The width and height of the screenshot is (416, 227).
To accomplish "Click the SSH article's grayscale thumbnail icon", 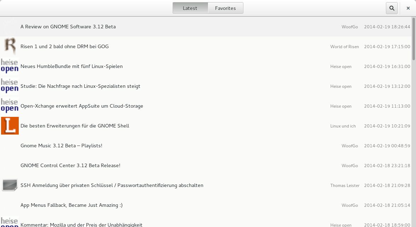I will (x=10, y=185).
